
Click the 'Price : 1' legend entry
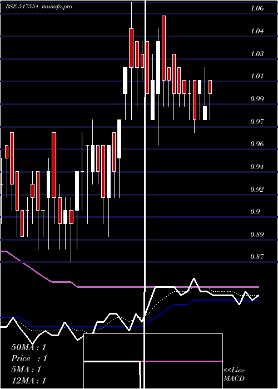click(29, 358)
